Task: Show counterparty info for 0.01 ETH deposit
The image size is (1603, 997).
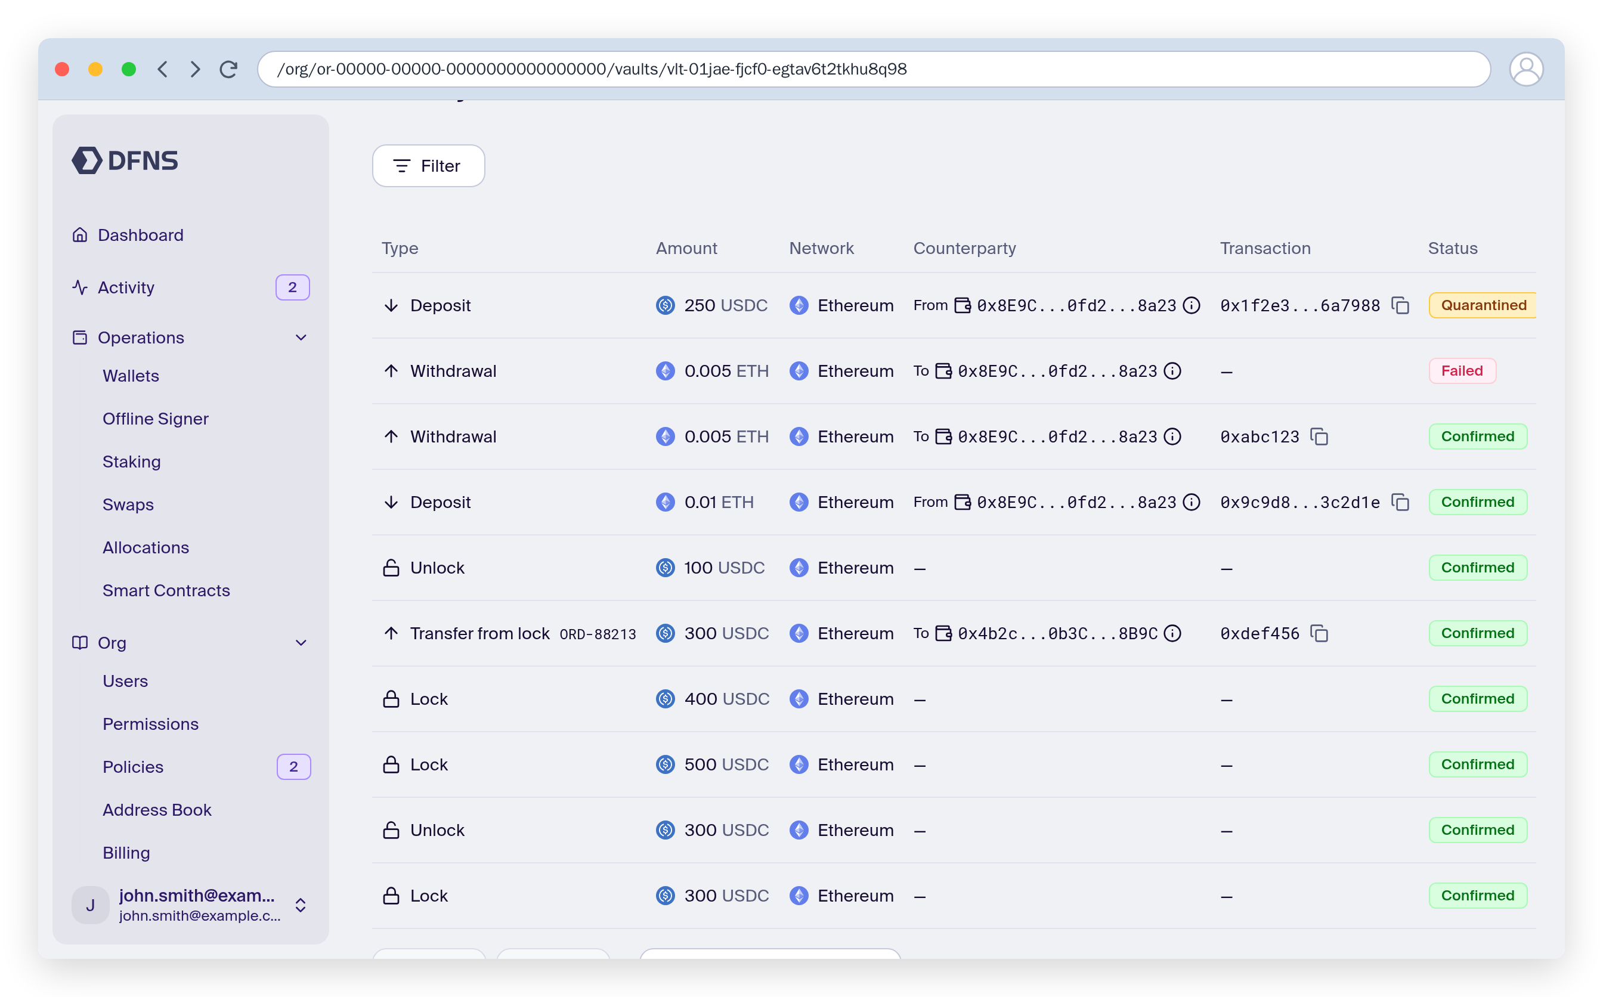Action: coord(1192,503)
